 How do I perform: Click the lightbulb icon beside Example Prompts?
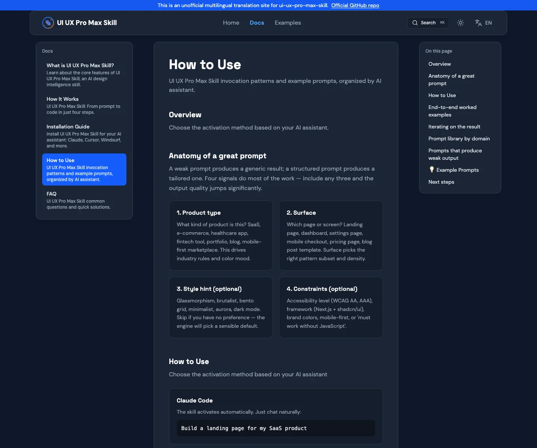(432, 169)
